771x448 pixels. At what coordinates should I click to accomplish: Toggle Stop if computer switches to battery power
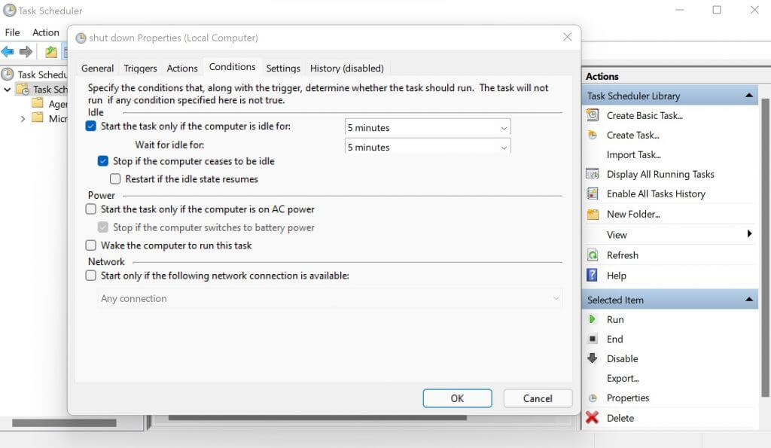(x=102, y=227)
